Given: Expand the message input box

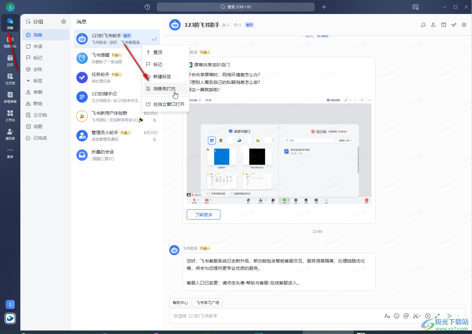Looking at the screenshot, I should (437, 316).
